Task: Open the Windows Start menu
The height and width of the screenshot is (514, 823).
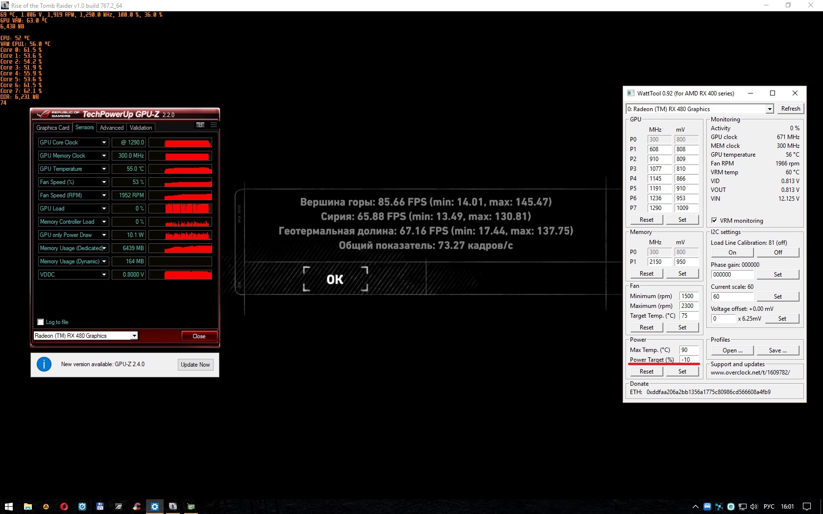Action: pos(9,507)
